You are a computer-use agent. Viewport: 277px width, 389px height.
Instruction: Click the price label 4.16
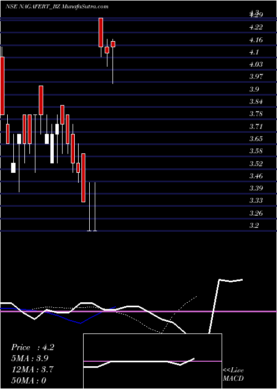click(256, 39)
